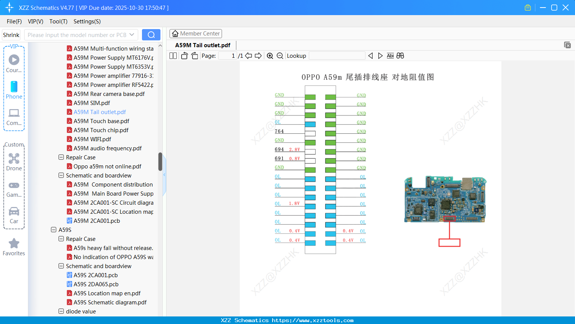The image size is (575, 324).
Task: Open A59M Power amplifier 77916 file
Action: coord(110,76)
